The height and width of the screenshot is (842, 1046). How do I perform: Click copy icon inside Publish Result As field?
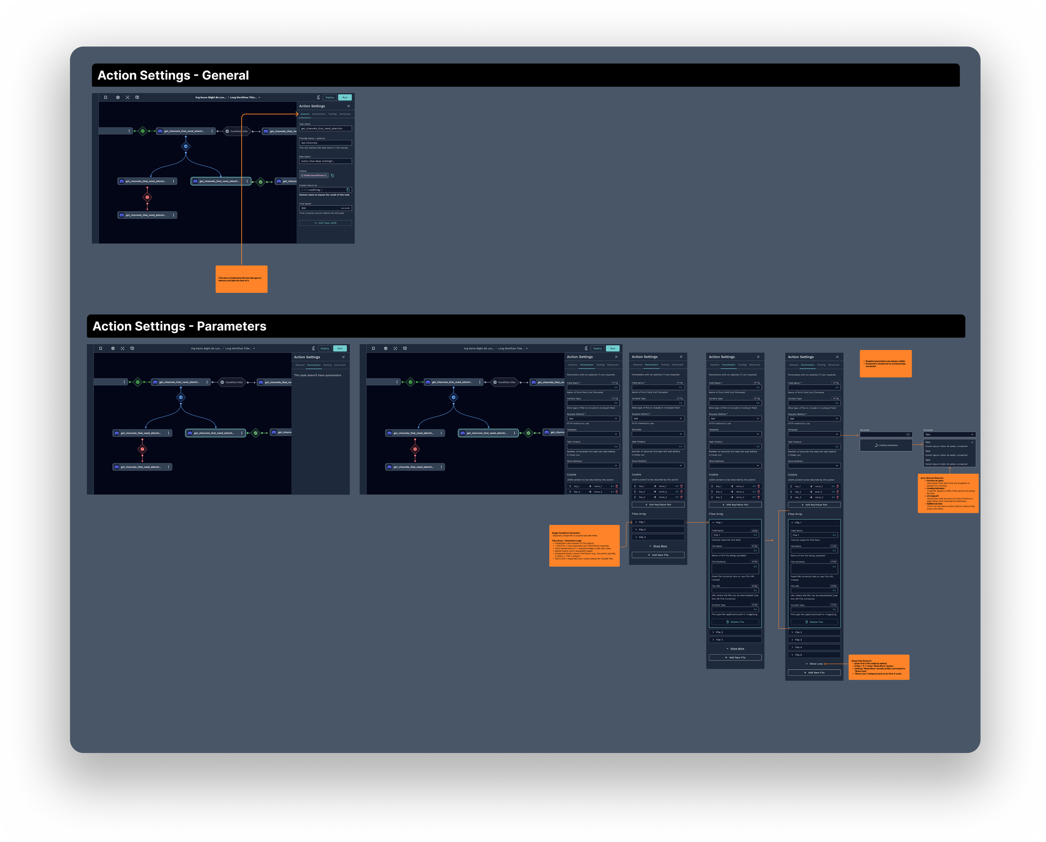(x=348, y=189)
